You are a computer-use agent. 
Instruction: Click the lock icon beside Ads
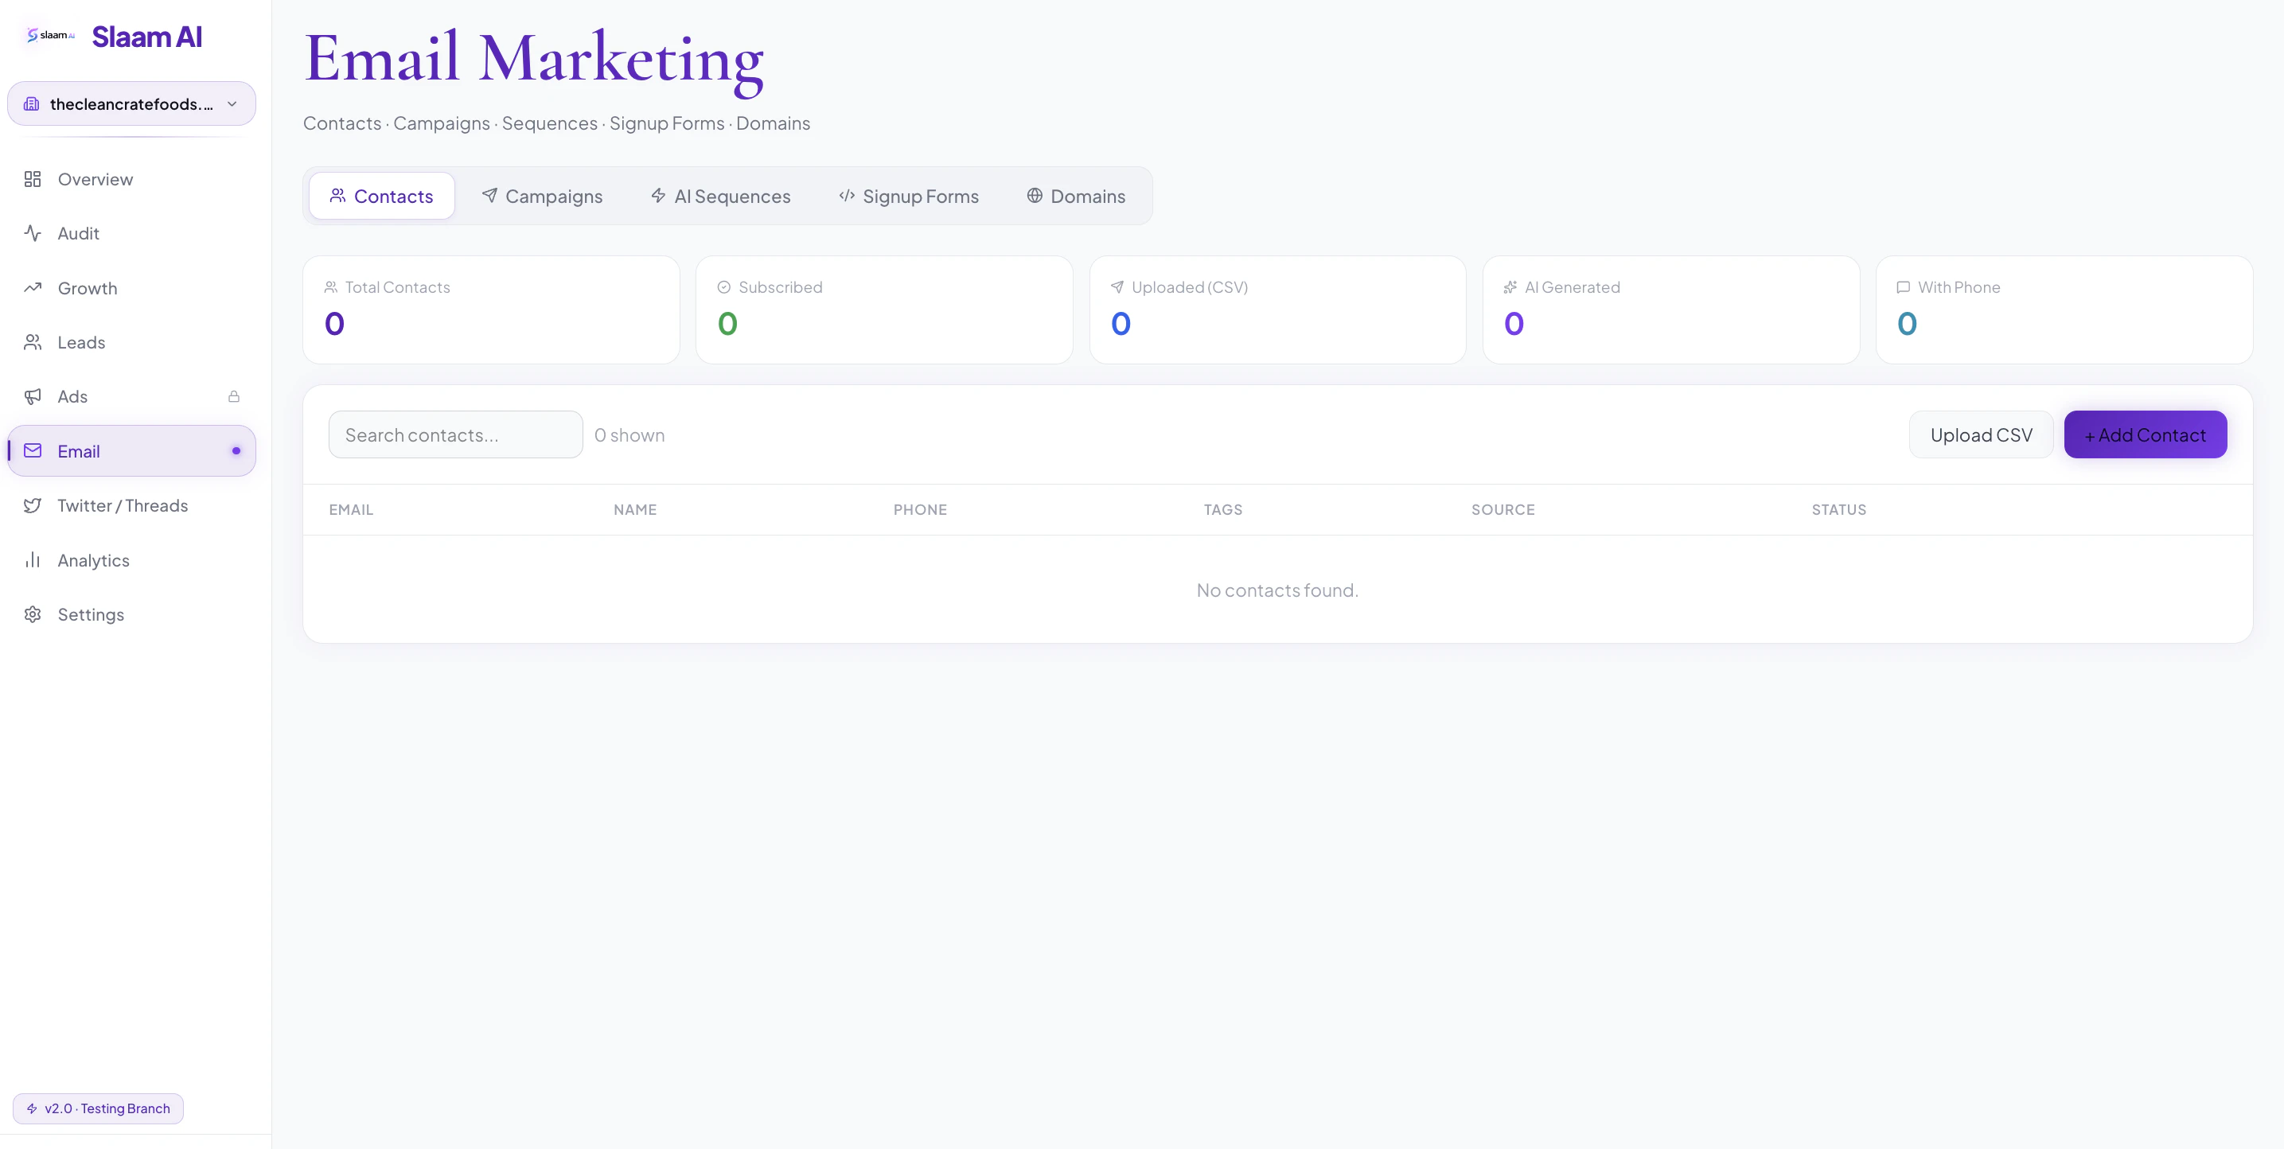click(x=234, y=396)
